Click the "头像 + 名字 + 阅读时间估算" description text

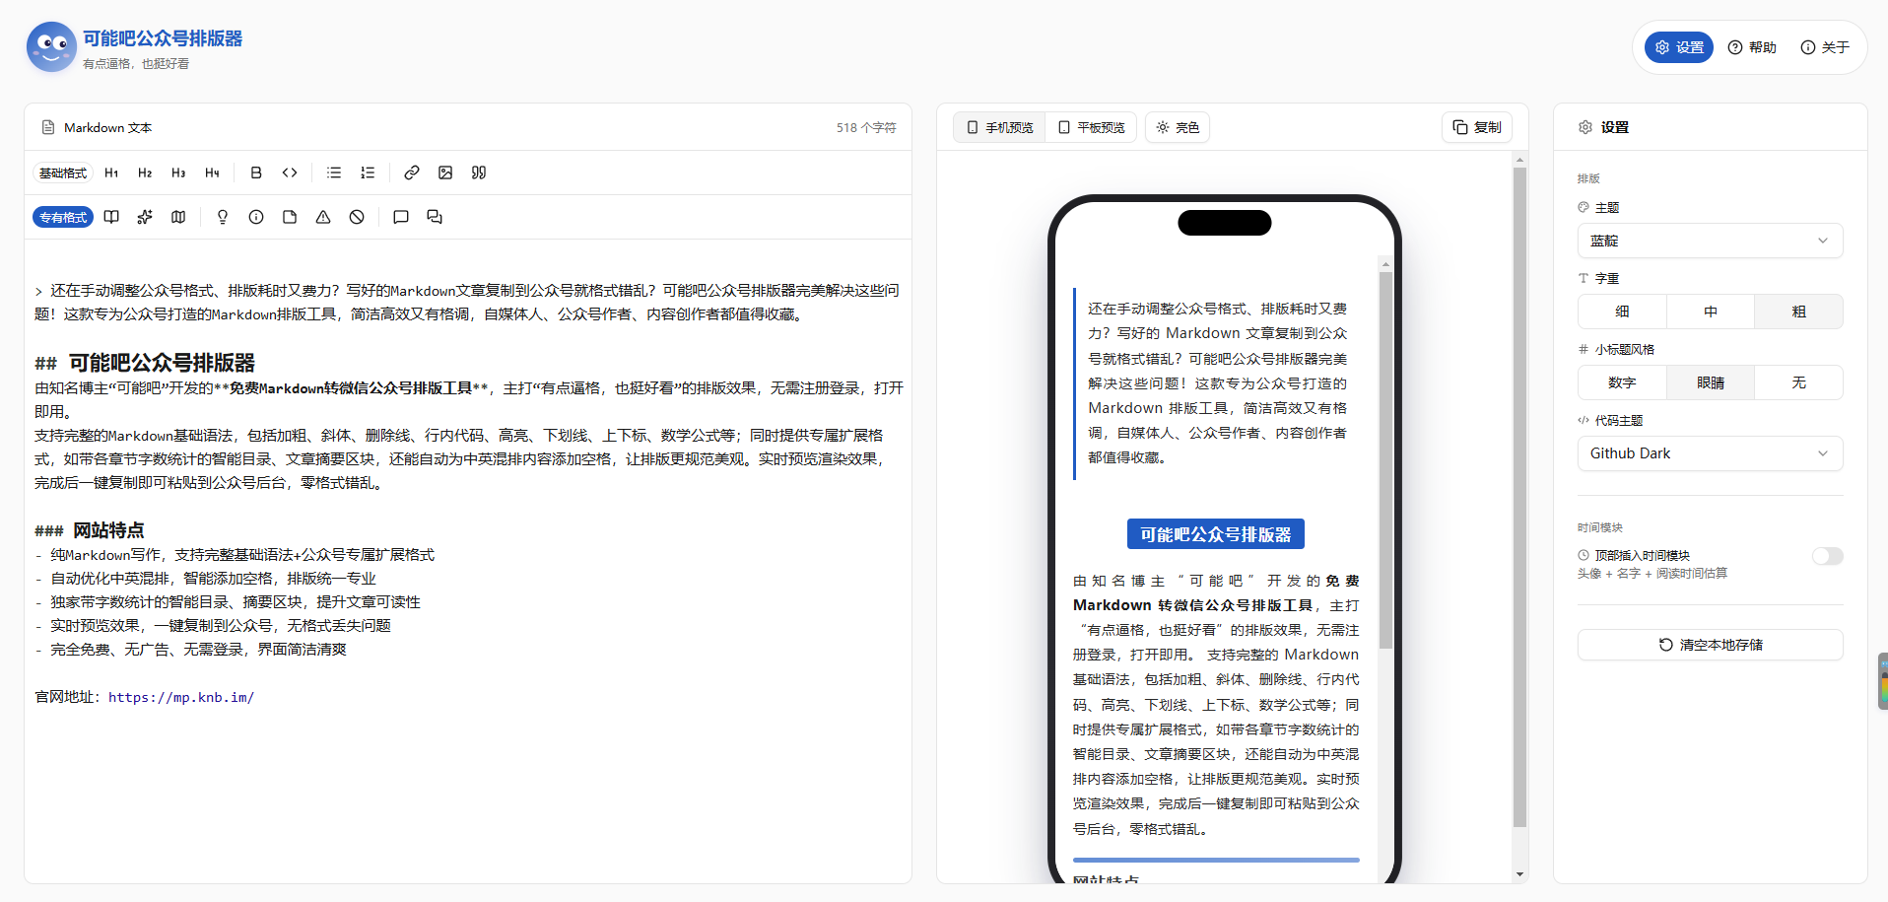pyautogui.click(x=1652, y=574)
